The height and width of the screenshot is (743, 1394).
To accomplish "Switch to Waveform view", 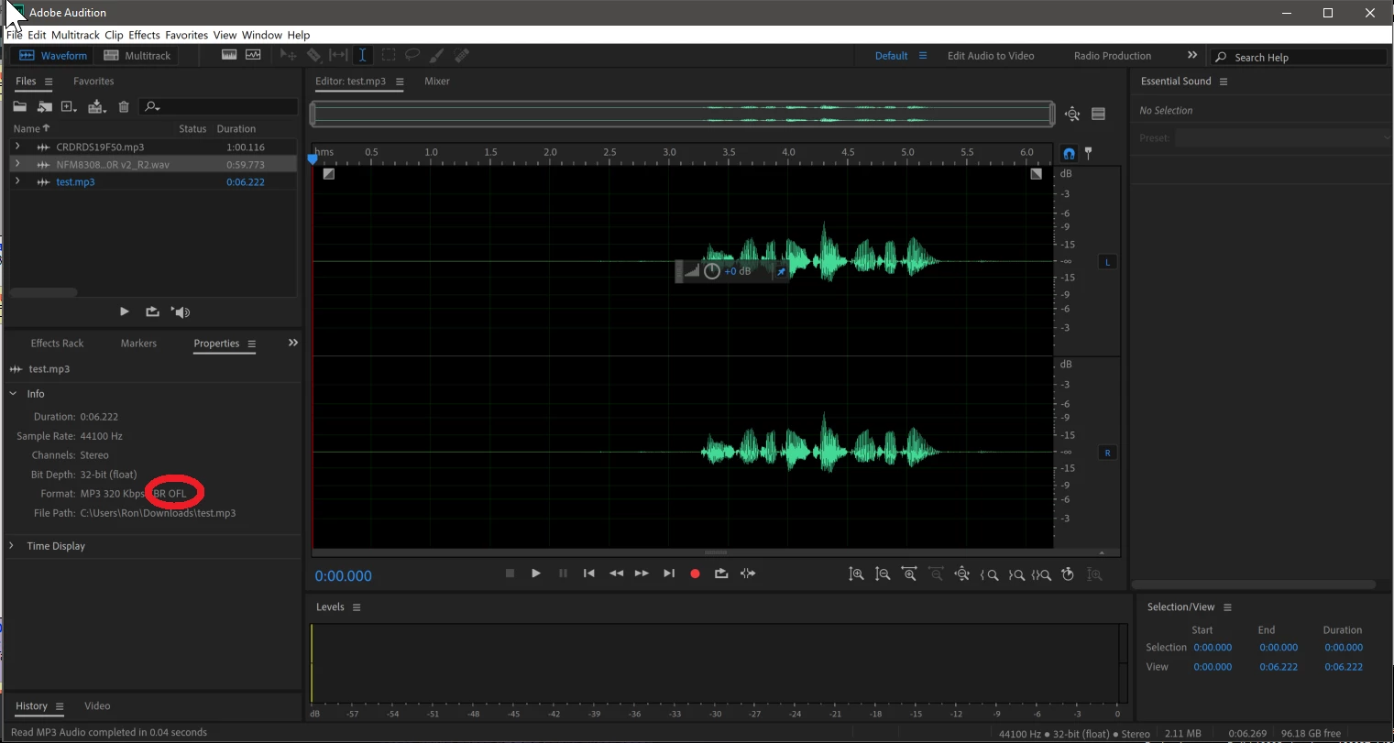I will coord(53,56).
